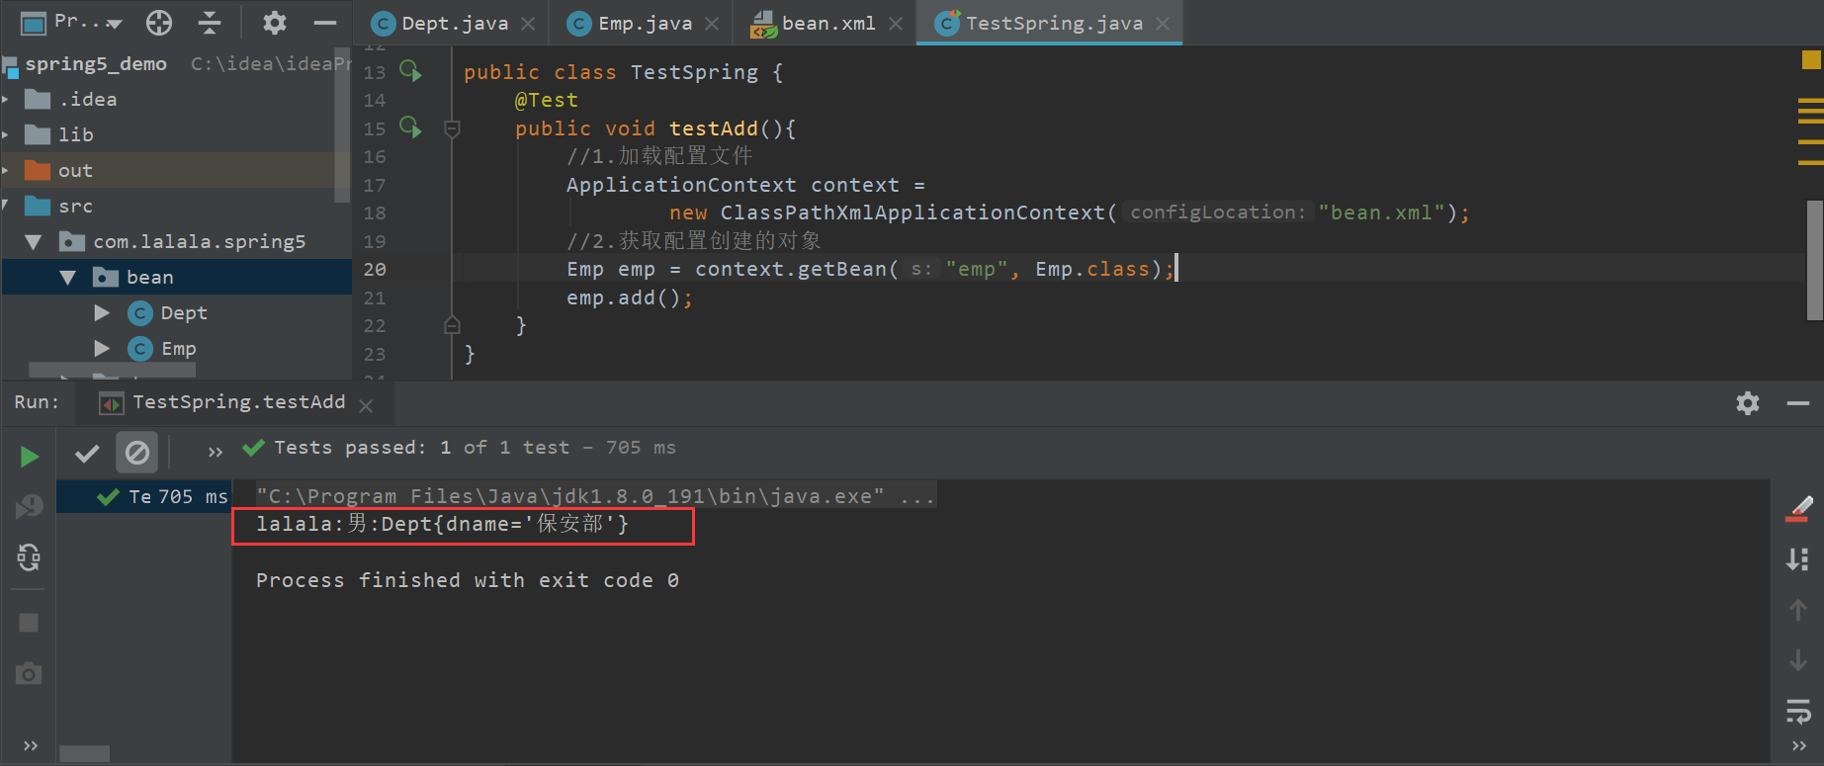
Task: Collapse the com.lalala.spring5 package
Action: [x=34, y=242]
